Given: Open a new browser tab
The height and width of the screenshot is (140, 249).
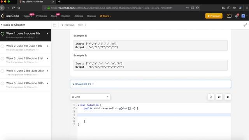Looking at the screenshot, I should pos(59,2).
